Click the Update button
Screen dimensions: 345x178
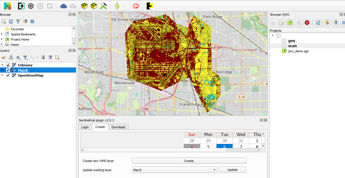coord(232,170)
